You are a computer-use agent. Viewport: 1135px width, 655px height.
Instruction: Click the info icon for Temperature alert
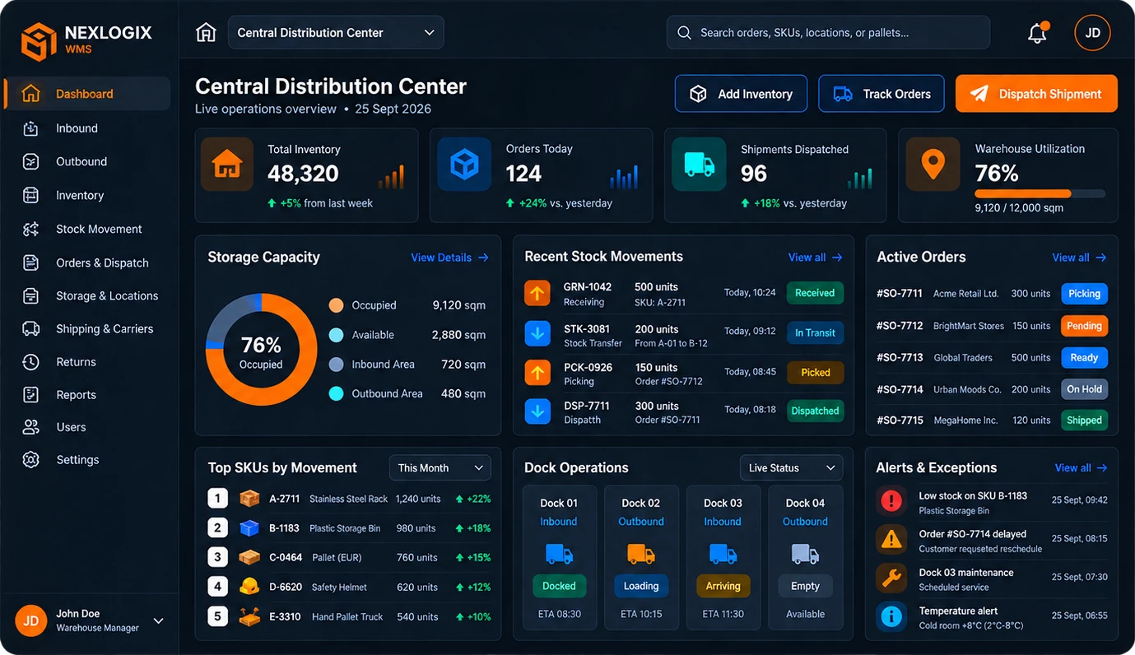[x=891, y=616]
